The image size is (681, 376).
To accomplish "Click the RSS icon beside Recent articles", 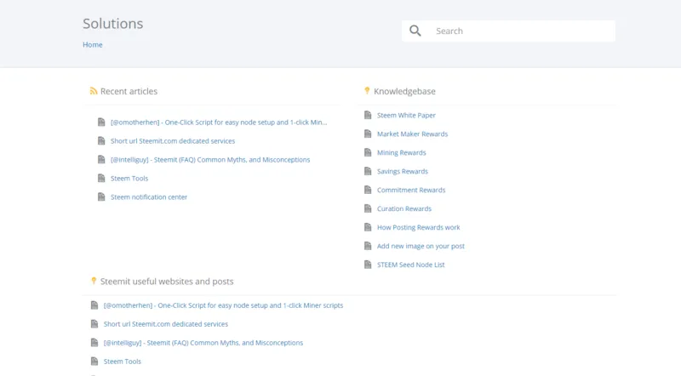I will (x=94, y=91).
